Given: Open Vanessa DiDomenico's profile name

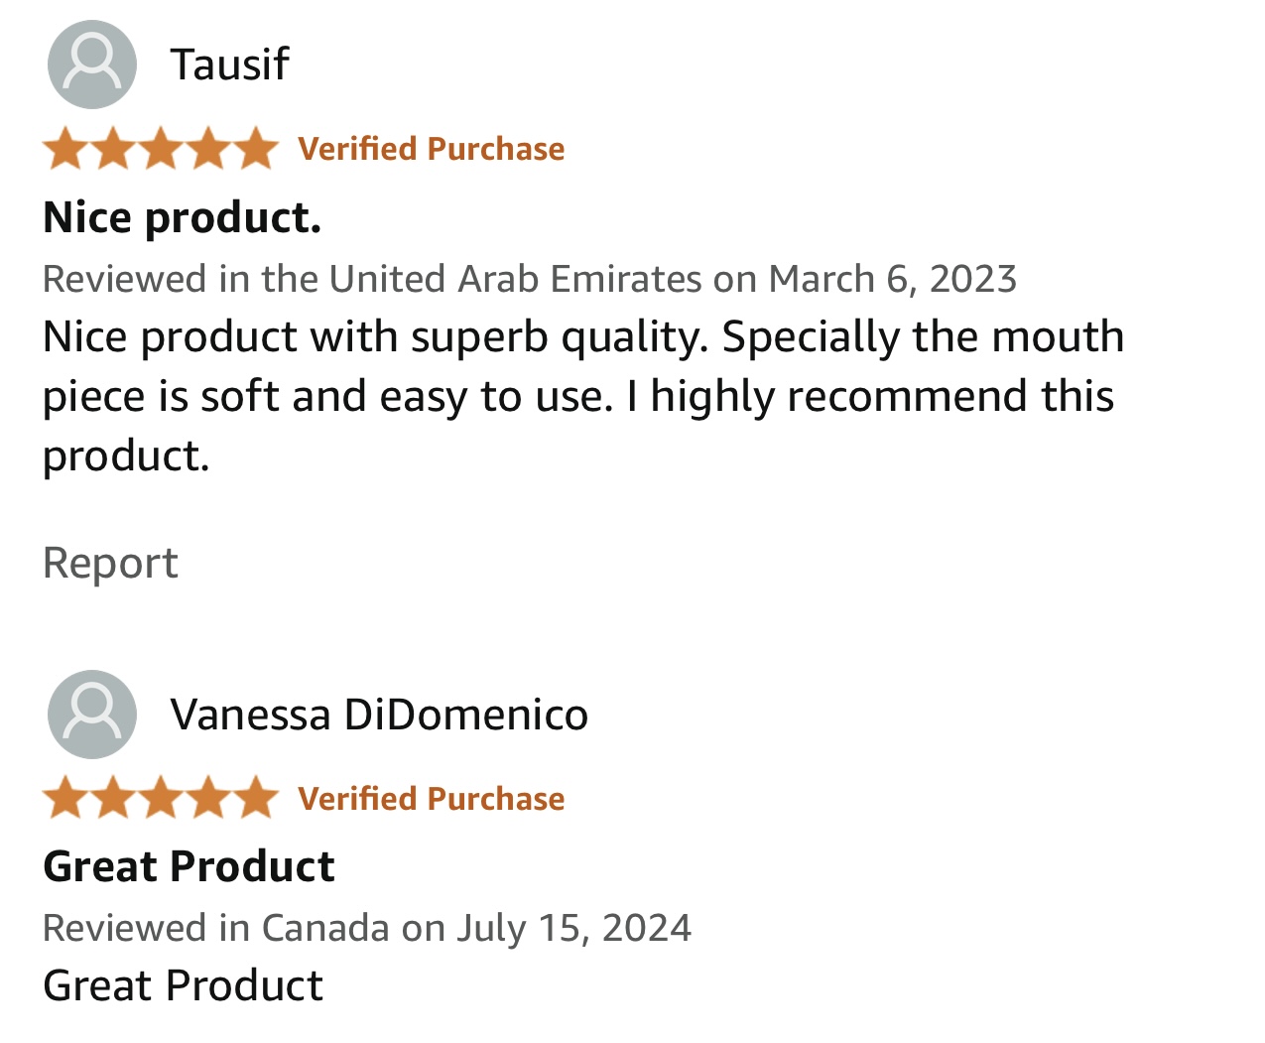Looking at the screenshot, I should click(x=379, y=715).
